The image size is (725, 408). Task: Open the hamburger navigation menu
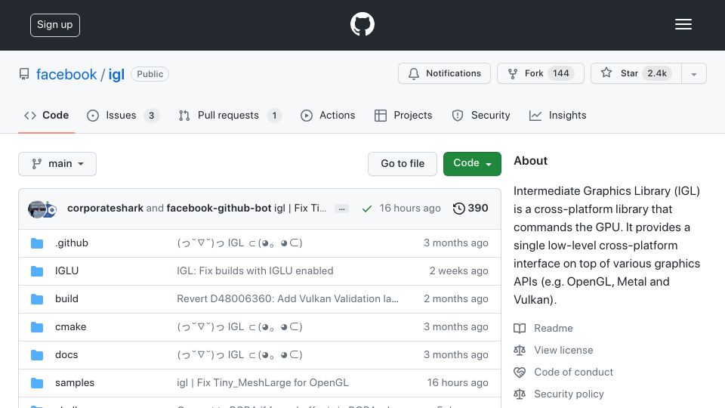pyautogui.click(x=683, y=24)
